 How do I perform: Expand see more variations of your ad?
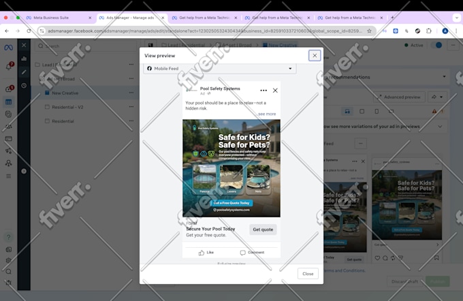[440, 127]
